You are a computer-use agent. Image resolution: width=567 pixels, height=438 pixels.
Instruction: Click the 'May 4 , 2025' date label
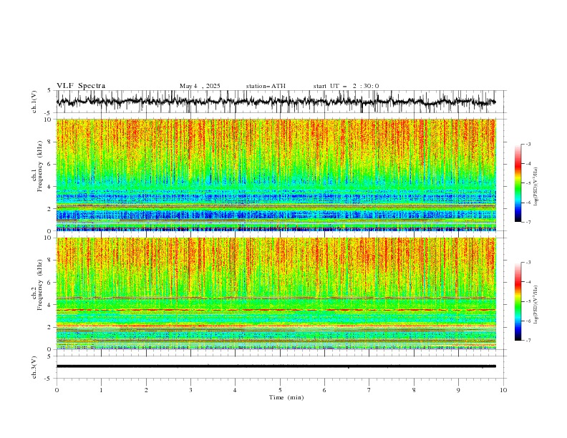click(x=200, y=86)
